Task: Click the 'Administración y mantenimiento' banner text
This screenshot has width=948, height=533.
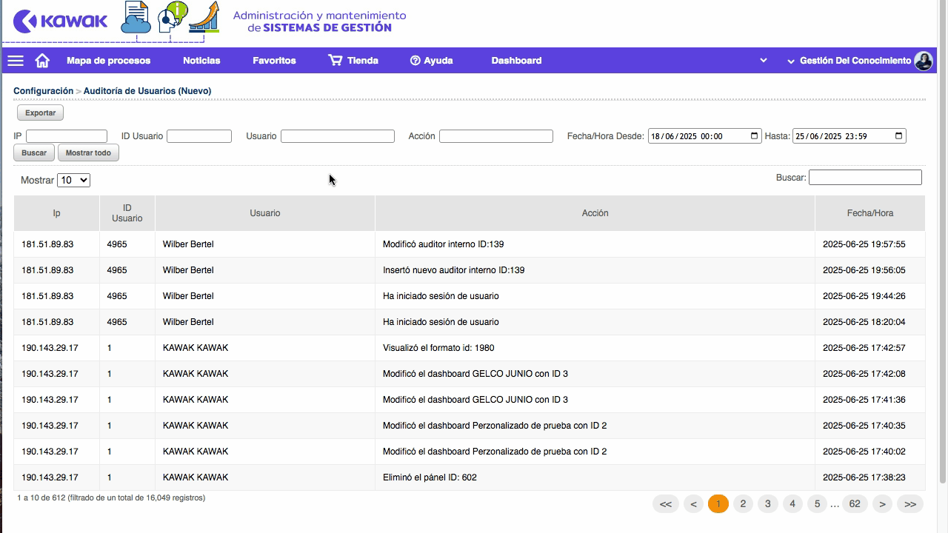Action: (319, 16)
